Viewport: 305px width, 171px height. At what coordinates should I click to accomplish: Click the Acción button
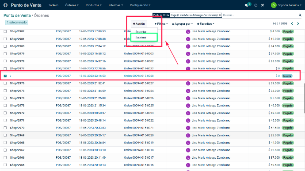139,24
